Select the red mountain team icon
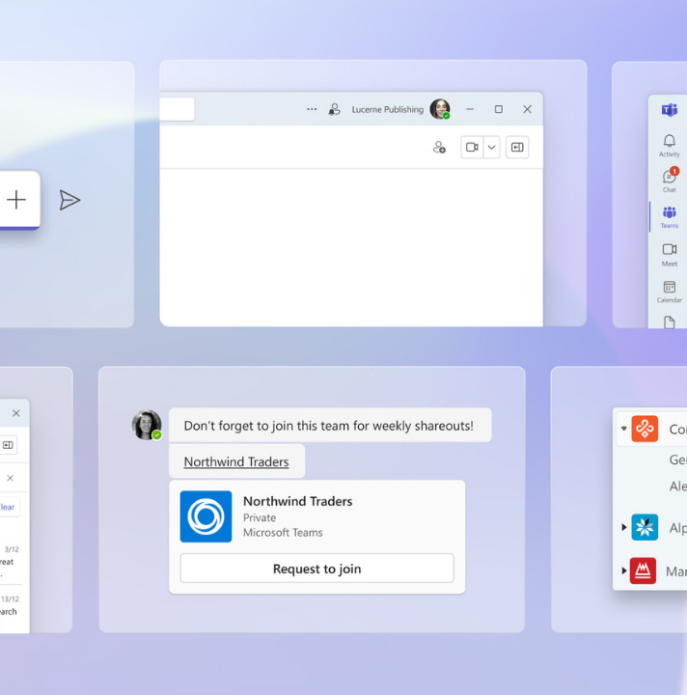This screenshot has width=687, height=695. pyautogui.click(x=643, y=570)
